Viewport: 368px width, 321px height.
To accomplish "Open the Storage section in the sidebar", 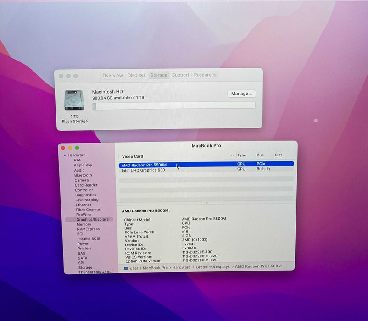I will pyautogui.click(x=85, y=267).
